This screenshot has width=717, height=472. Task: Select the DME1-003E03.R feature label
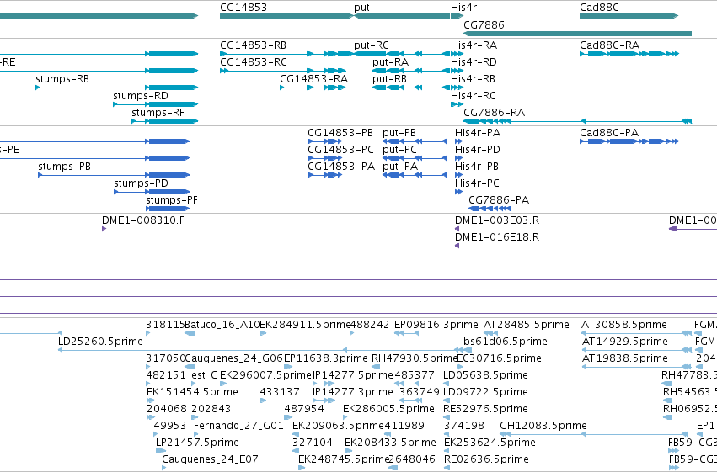pyautogui.click(x=497, y=220)
